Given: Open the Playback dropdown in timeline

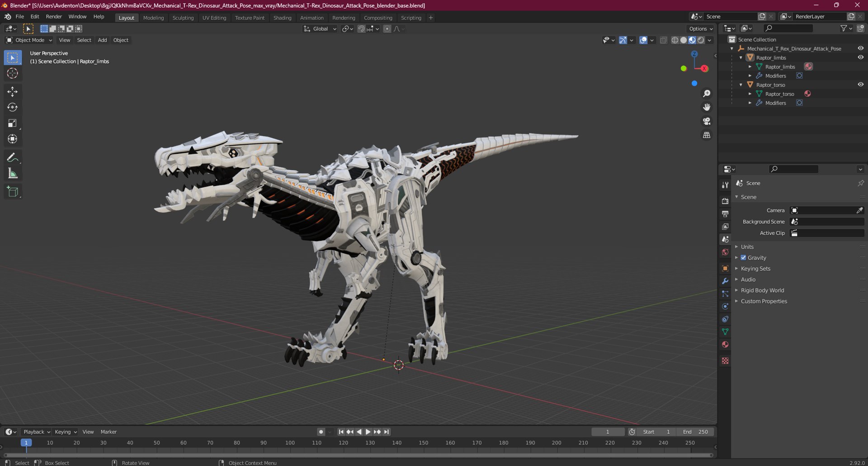Looking at the screenshot, I should click(x=37, y=432).
